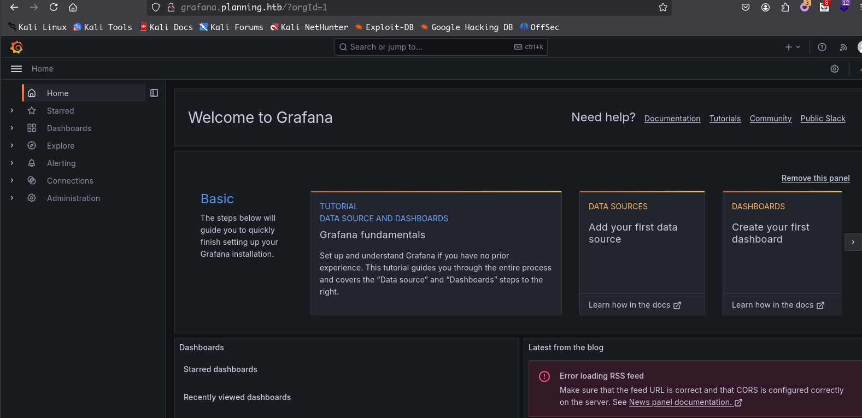
Task: Open Kali Linux bookmark
Action: [x=37, y=27]
